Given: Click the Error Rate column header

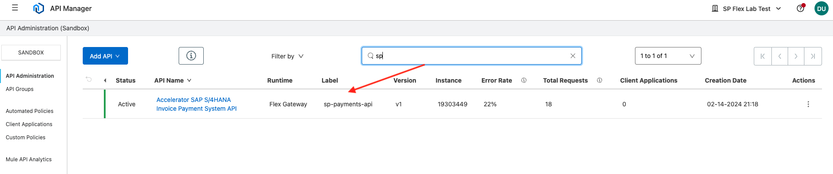Looking at the screenshot, I should pyautogui.click(x=496, y=80).
